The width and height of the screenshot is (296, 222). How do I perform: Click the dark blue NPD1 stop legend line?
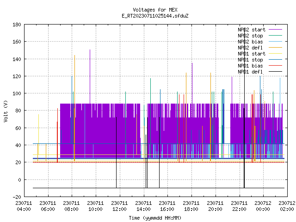pyautogui.click(x=275, y=60)
